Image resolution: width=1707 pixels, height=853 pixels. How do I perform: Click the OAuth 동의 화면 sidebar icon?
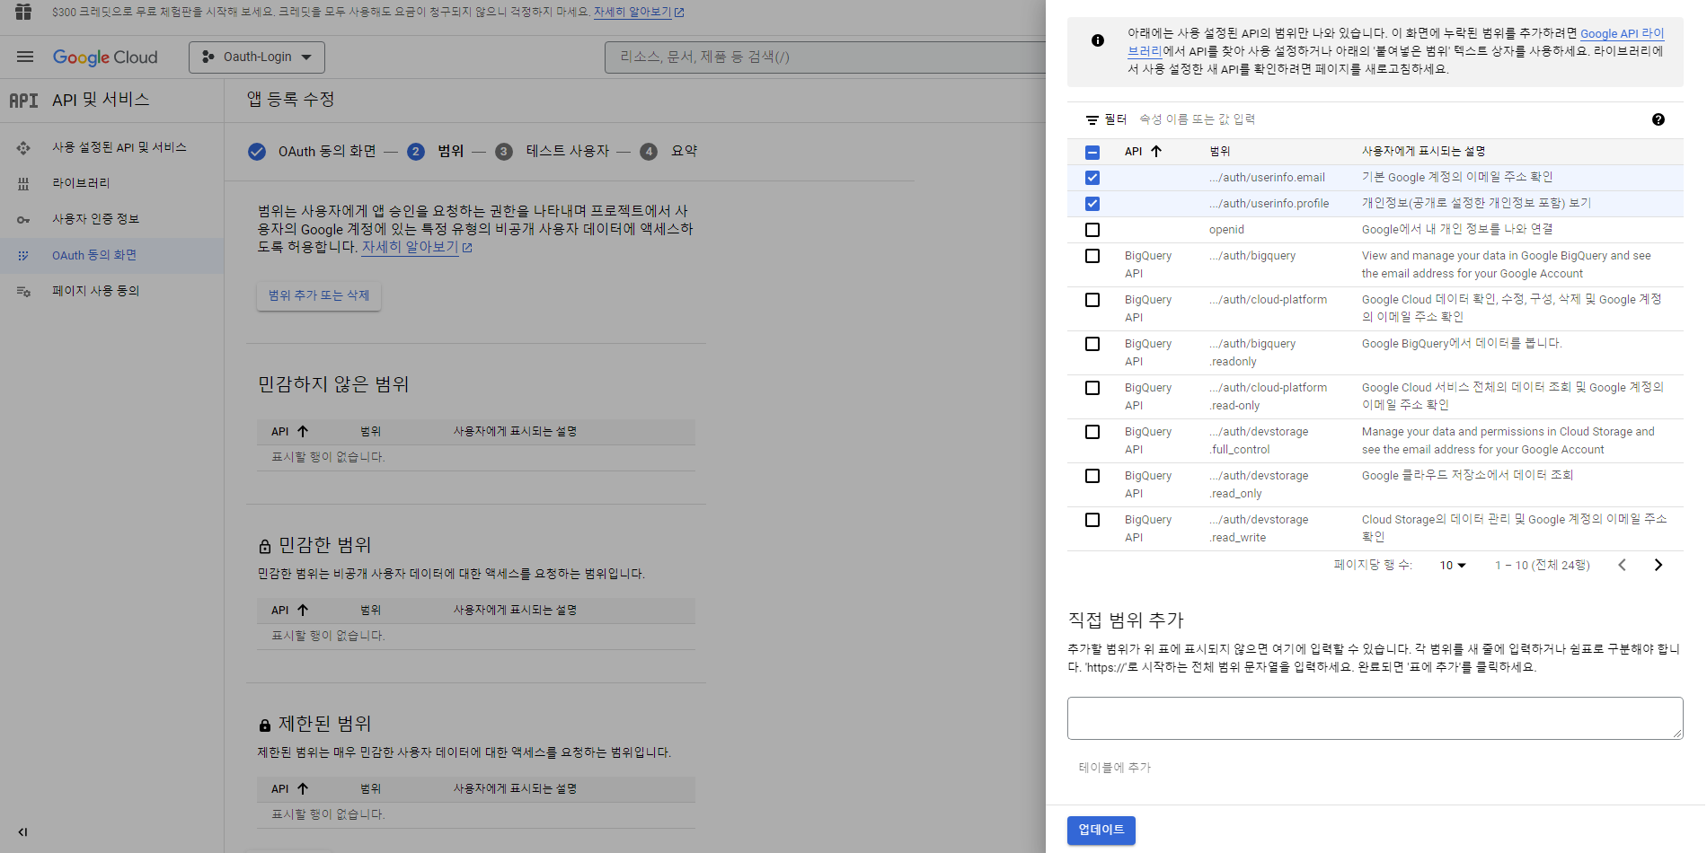[23, 256]
